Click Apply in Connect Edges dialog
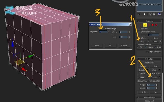 (97, 46)
